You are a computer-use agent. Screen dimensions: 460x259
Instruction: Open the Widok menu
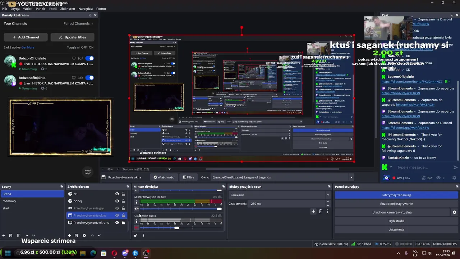coord(28,9)
